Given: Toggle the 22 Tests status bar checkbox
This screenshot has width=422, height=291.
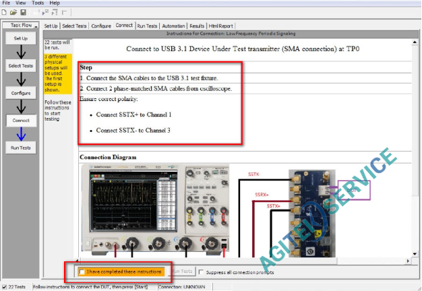Looking at the screenshot, I should 4,287.
